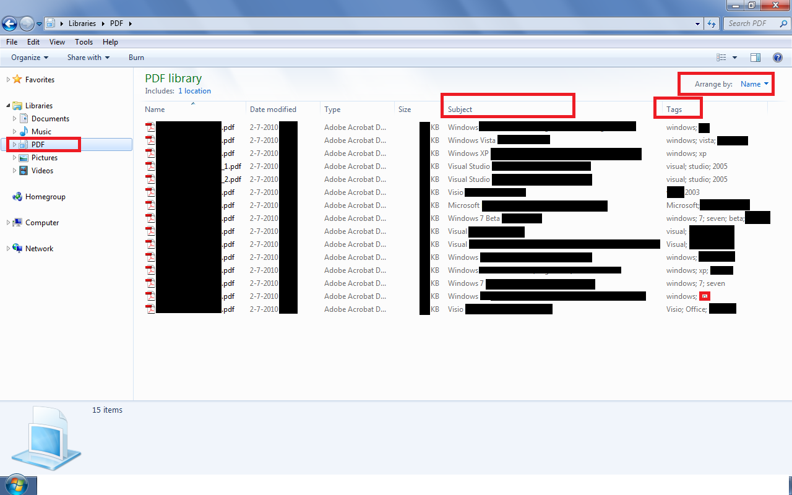Viewport: 792px width, 495px height.
Task: Show the preview pane
Action: 755,58
